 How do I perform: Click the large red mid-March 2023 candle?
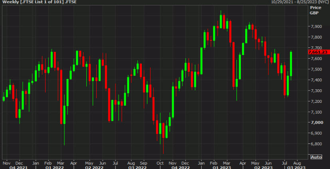point(233,65)
